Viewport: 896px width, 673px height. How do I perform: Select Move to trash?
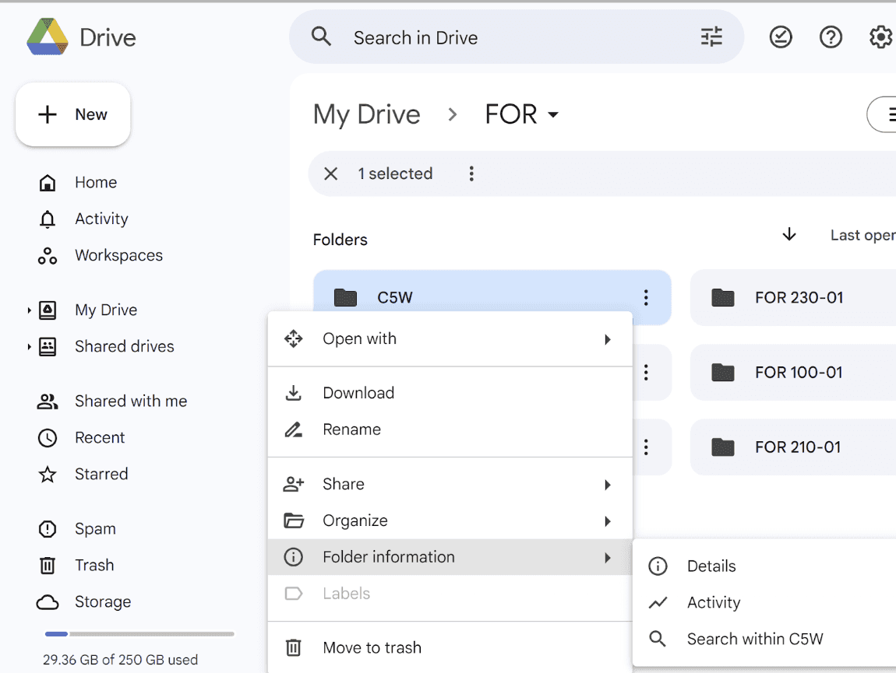tap(450, 648)
